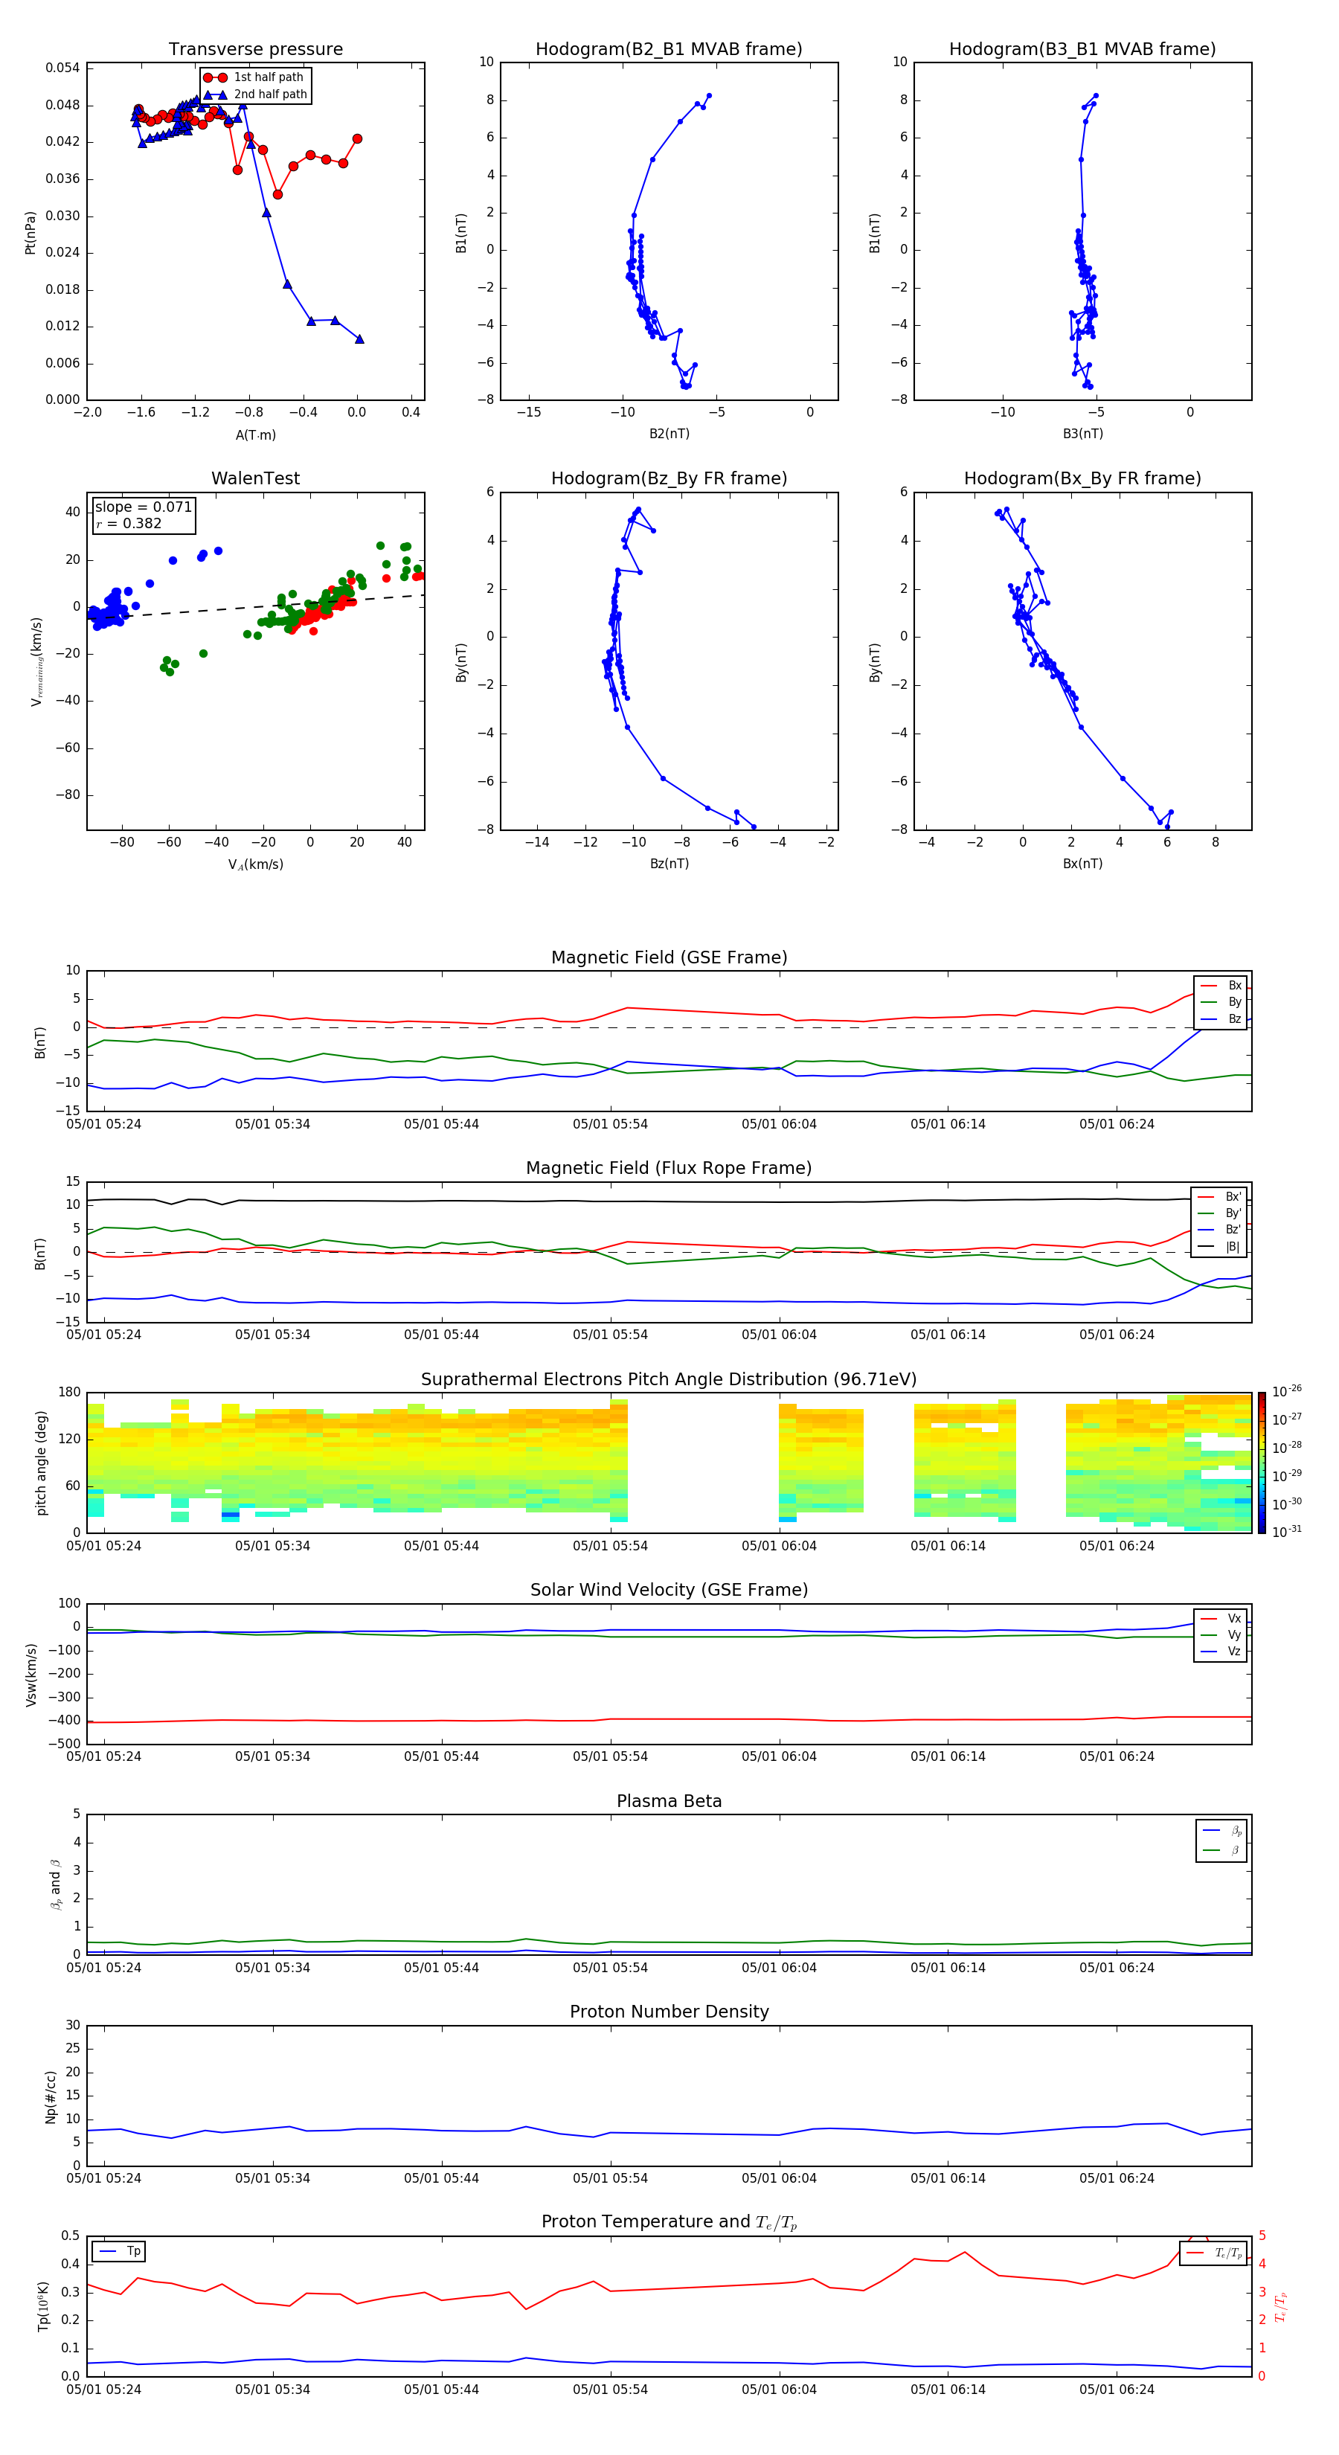Viewport: 1339px width, 2455px height.
Task: Click the 'Plasma Beta' panel title
Action: point(669,1801)
